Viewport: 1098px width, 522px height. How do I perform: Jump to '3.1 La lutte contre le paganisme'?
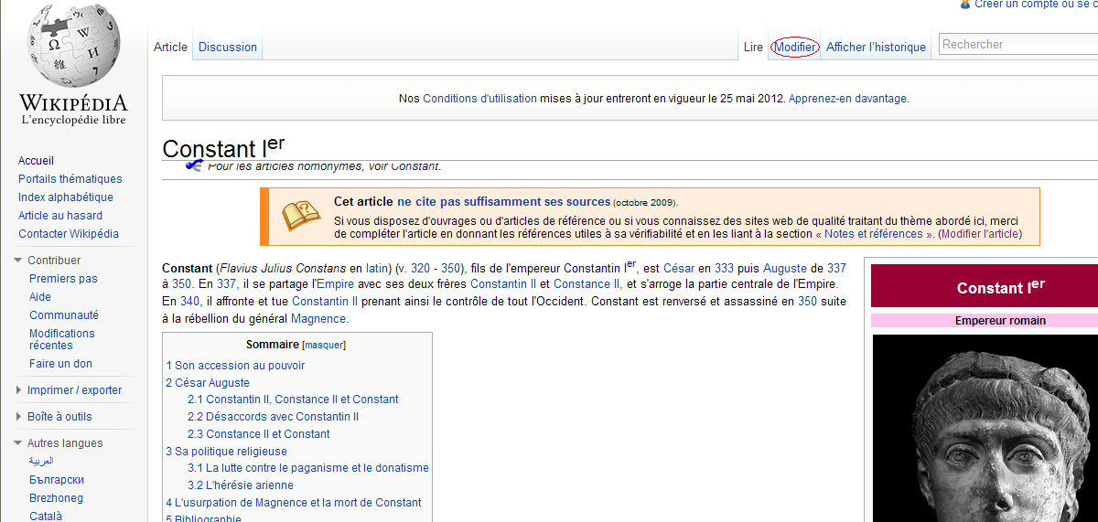(308, 468)
